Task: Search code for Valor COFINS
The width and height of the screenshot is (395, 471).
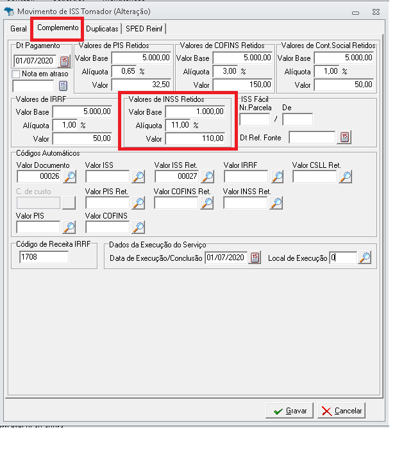Action: pos(139,227)
